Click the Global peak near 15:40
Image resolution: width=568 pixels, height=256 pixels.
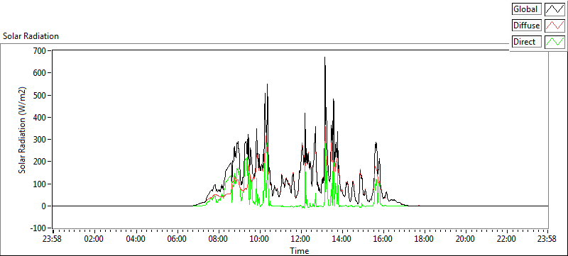pyautogui.click(x=376, y=143)
